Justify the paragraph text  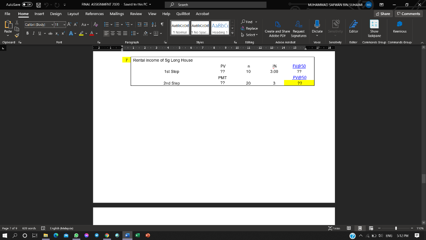[x=125, y=33]
